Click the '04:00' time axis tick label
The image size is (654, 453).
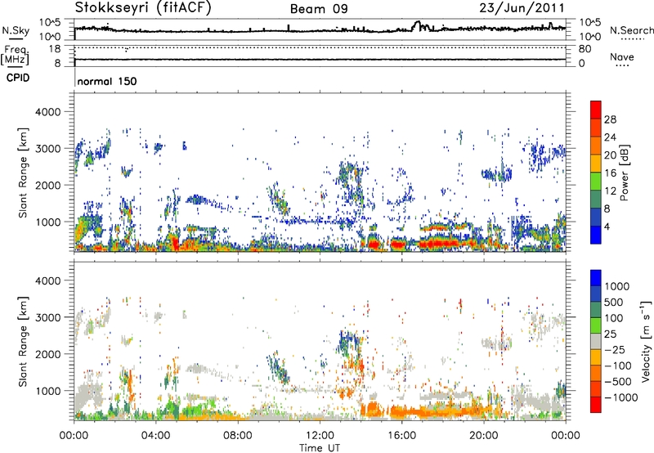click(155, 436)
